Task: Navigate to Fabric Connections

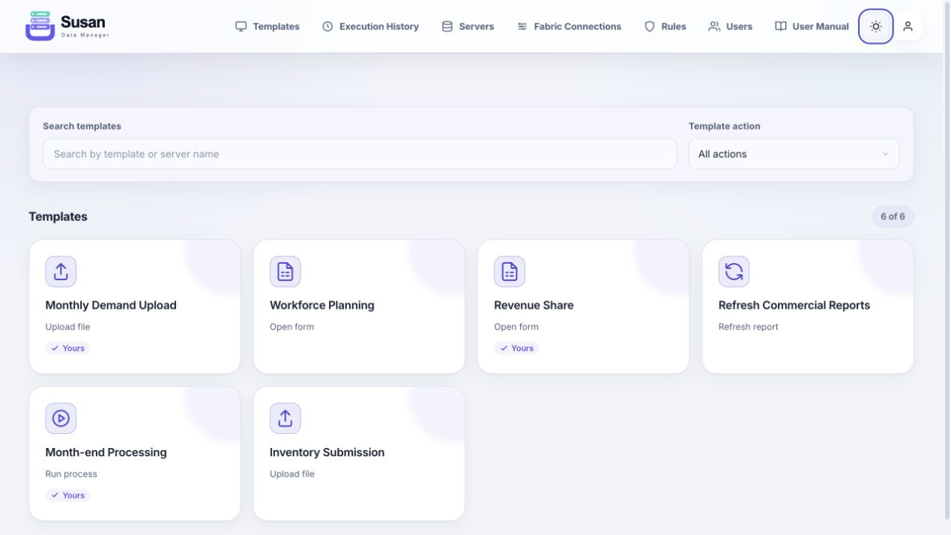Action: click(x=569, y=26)
